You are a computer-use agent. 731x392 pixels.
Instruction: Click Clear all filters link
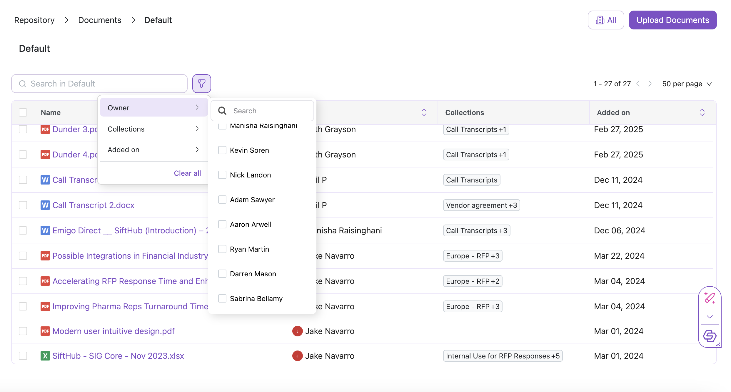[187, 173]
